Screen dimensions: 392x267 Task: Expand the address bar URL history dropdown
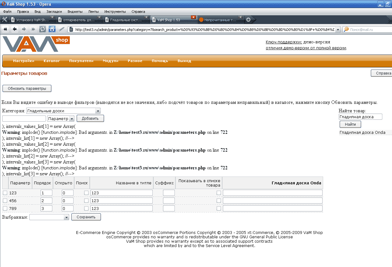click(337, 30)
